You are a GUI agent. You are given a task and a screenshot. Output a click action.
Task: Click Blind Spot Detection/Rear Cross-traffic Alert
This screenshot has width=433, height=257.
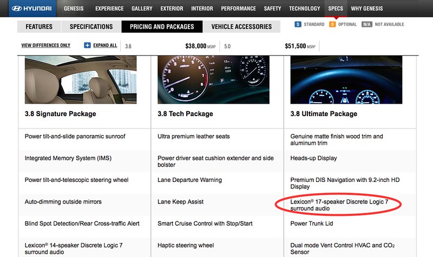[x=82, y=224]
